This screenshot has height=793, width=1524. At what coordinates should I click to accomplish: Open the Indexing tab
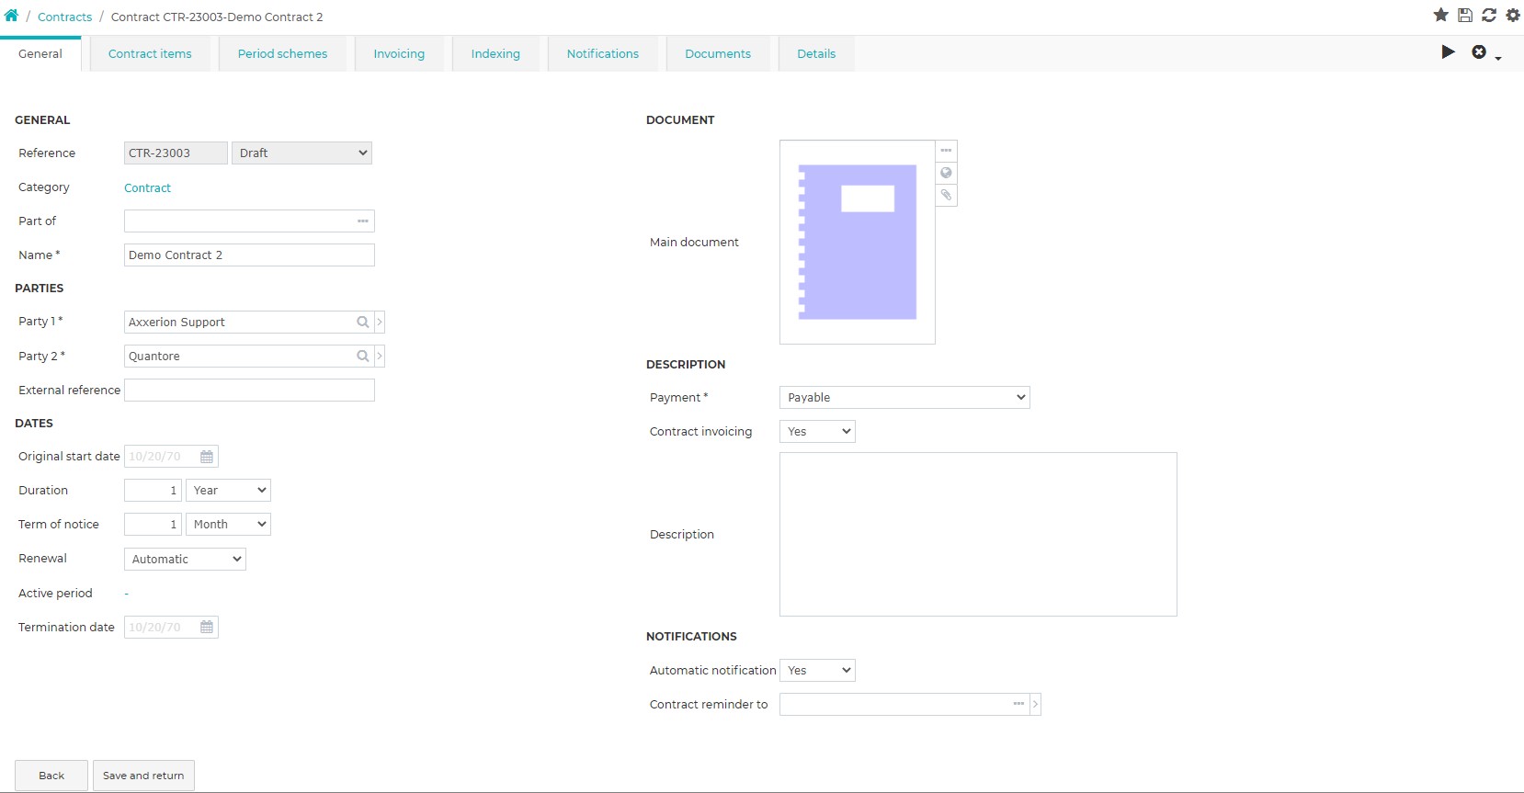tap(495, 54)
